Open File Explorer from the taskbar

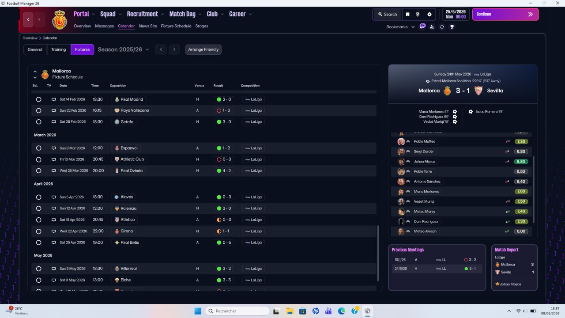(x=290, y=311)
